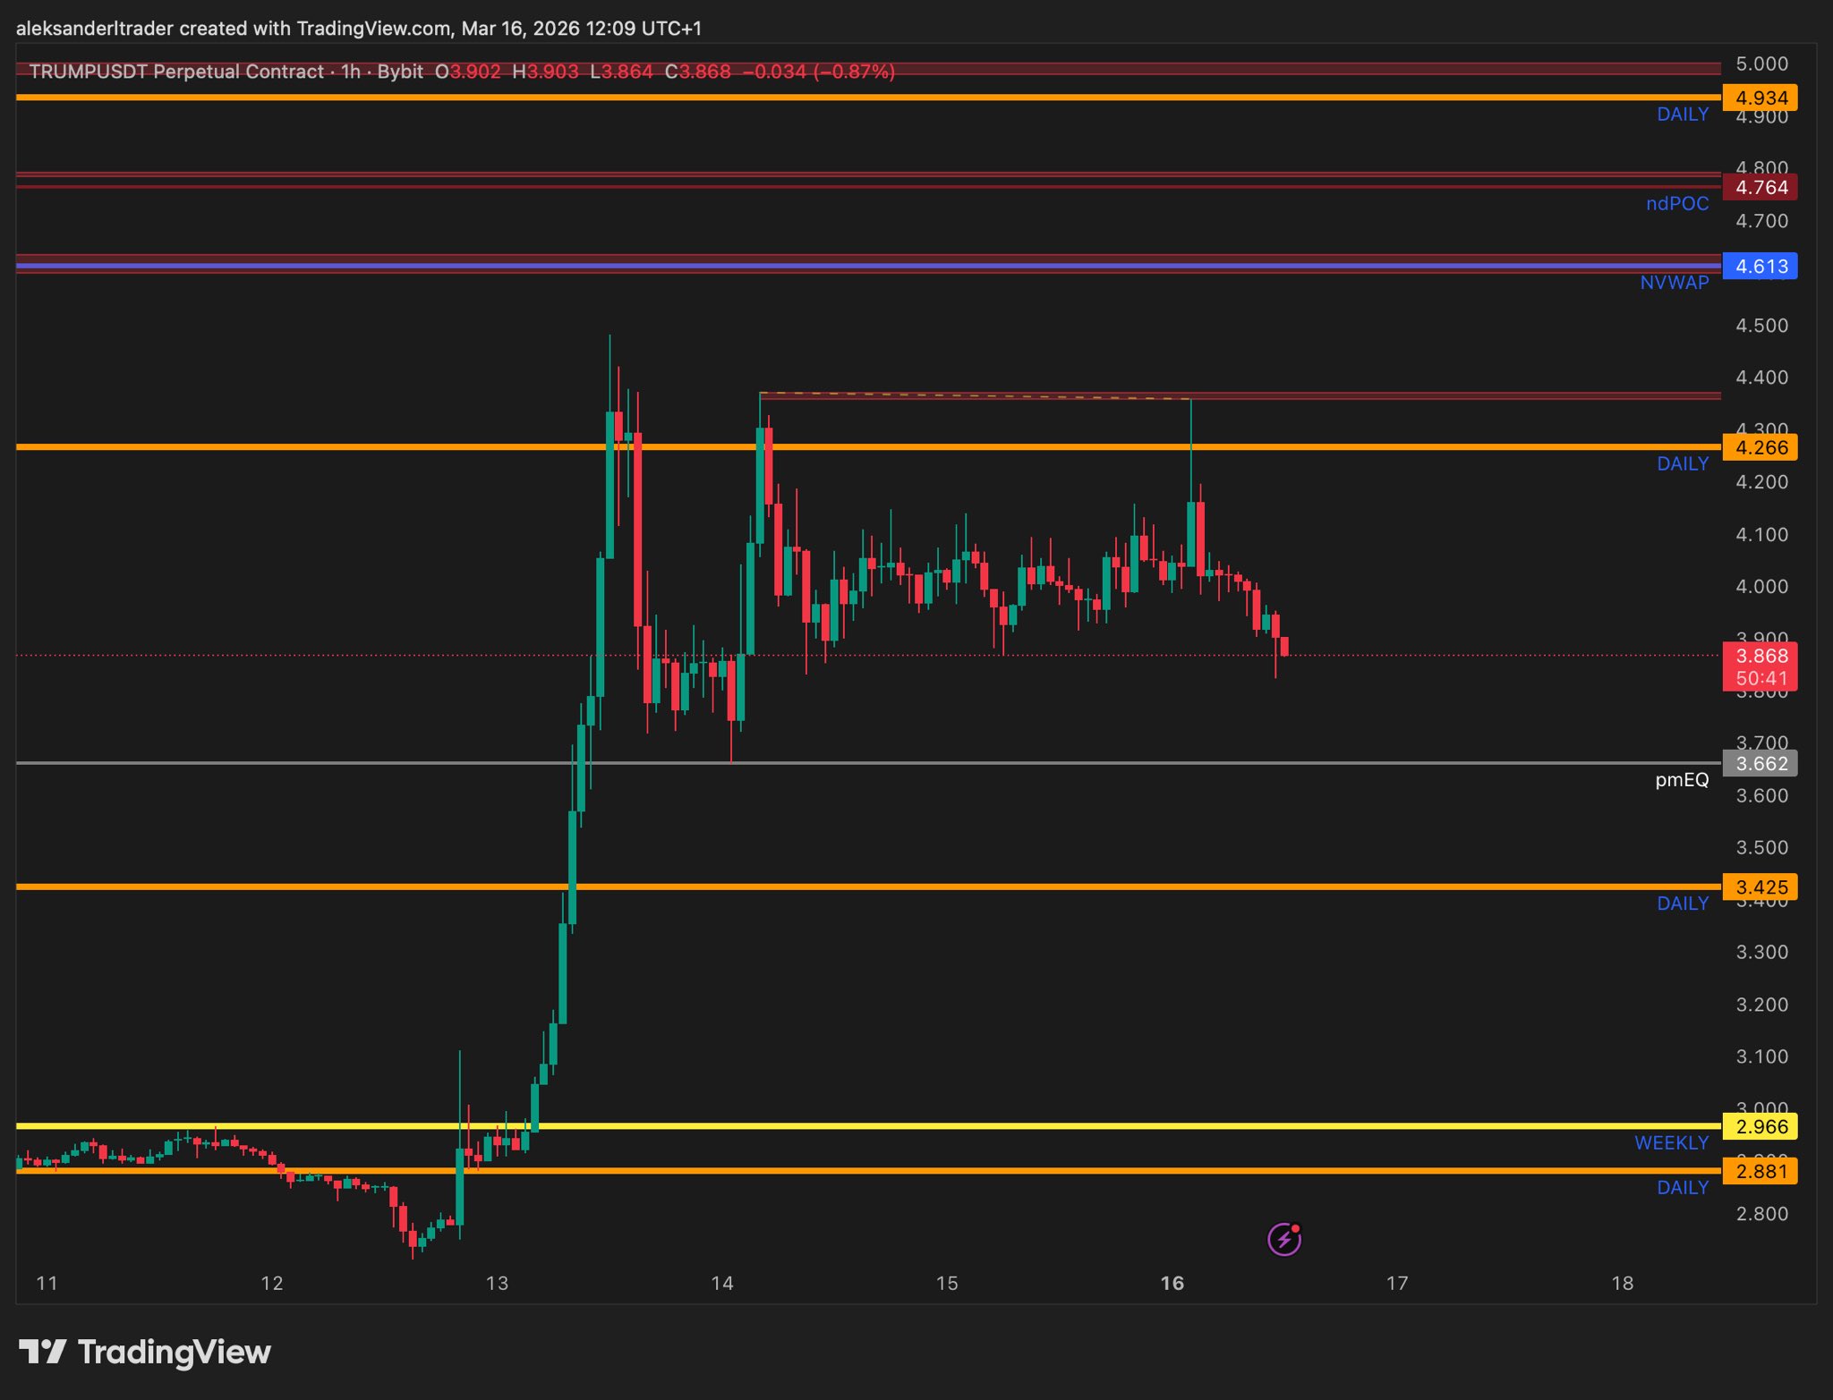1833x1400 pixels.
Task: Click the orange 3.425 price tag
Action: point(1760,887)
